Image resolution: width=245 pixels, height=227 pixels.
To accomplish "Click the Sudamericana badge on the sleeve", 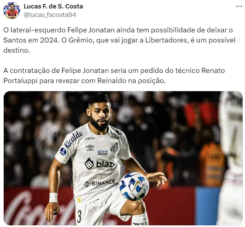I will (x=63, y=151).
